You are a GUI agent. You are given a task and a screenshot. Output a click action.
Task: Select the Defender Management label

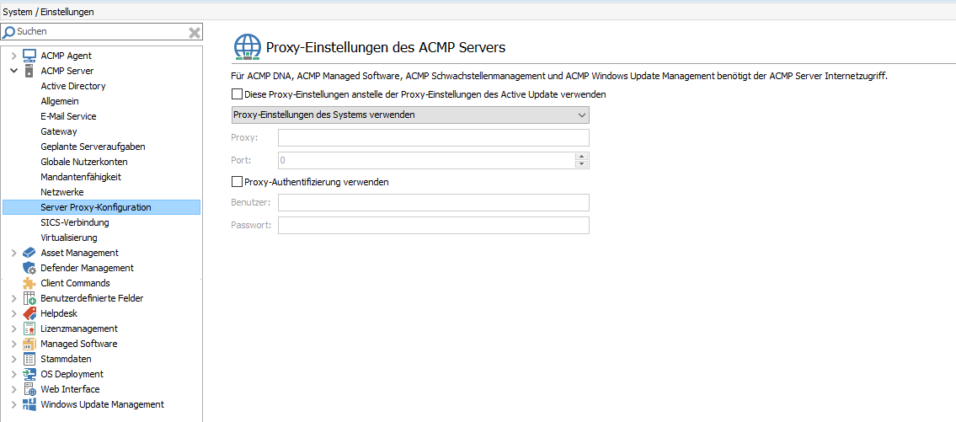tap(88, 268)
